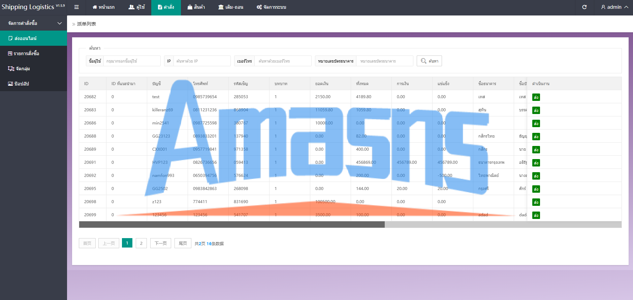Open จัดกลุ่ม in the sidebar
Screen dimensions: 633x300
pos(33,69)
